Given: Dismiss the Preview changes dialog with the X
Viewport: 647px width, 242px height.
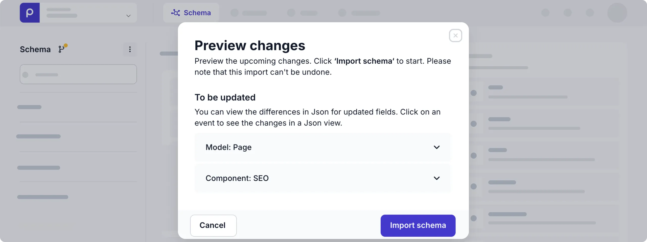Looking at the screenshot, I should [x=455, y=35].
